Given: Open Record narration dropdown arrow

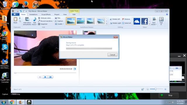Looking at the screenshot, I should point(53,21).
